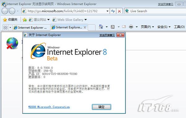Minimize the Internet Explorer window
The width and height of the screenshot is (186, 118).
pos(179,4)
